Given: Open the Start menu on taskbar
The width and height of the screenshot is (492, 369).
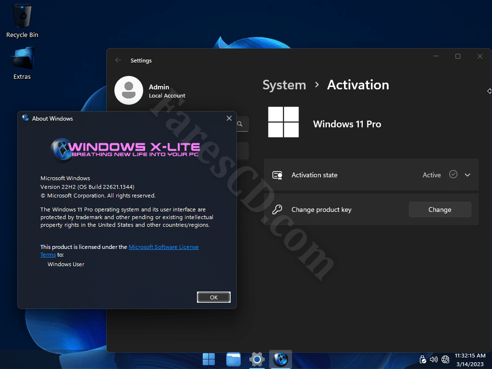Looking at the screenshot, I should (x=209, y=359).
